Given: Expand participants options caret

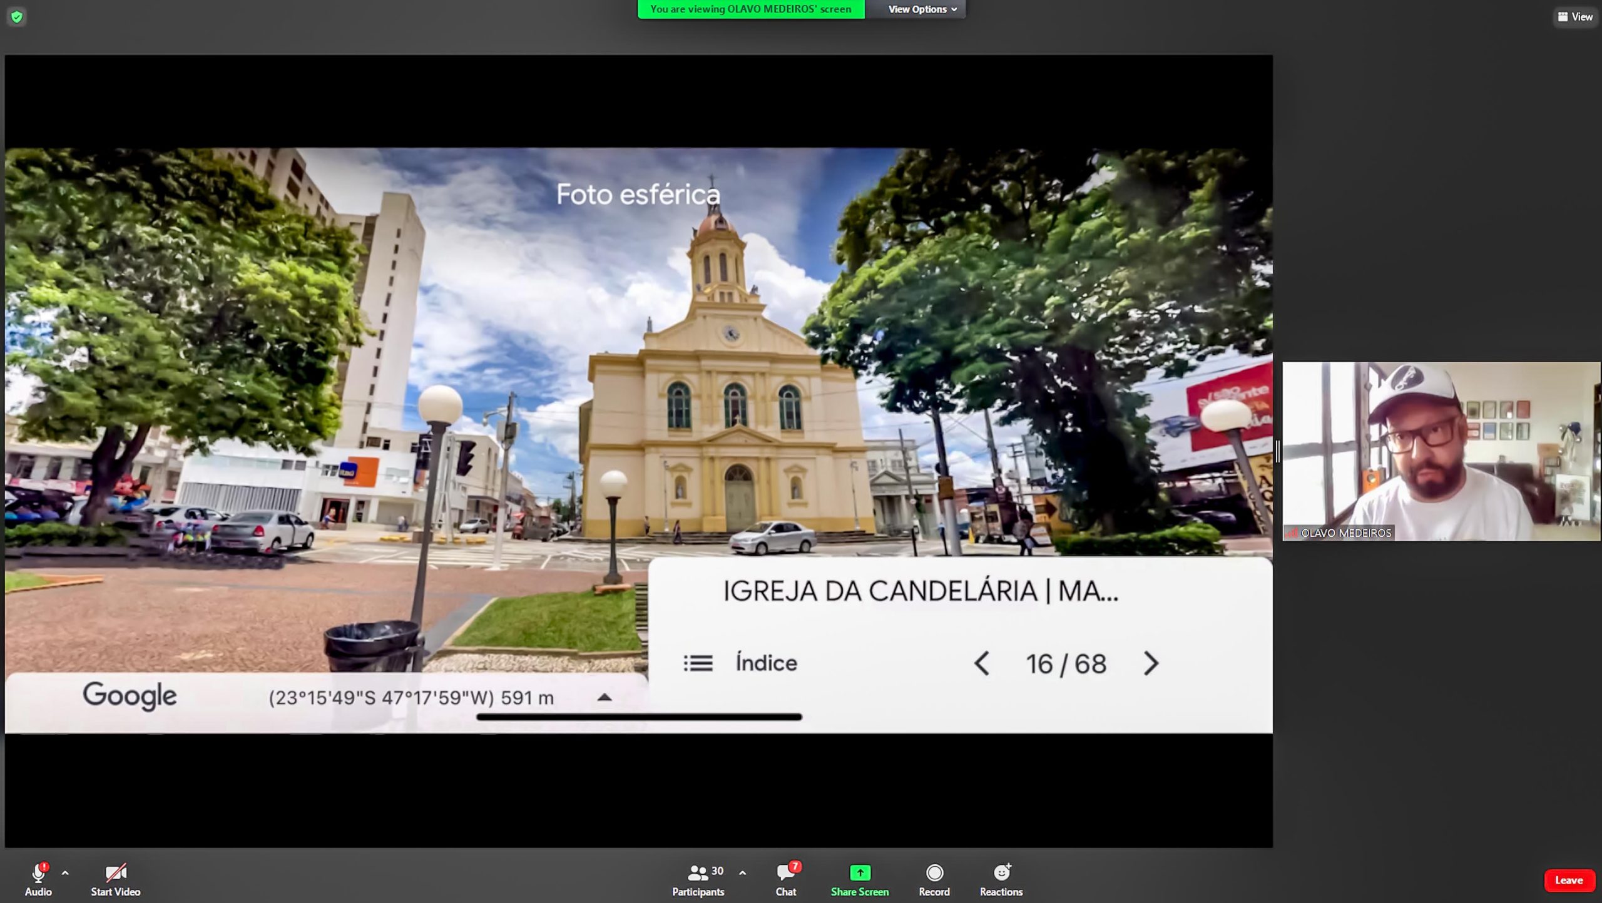Looking at the screenshot, I should pyautogui.click(x=742, y=872).
